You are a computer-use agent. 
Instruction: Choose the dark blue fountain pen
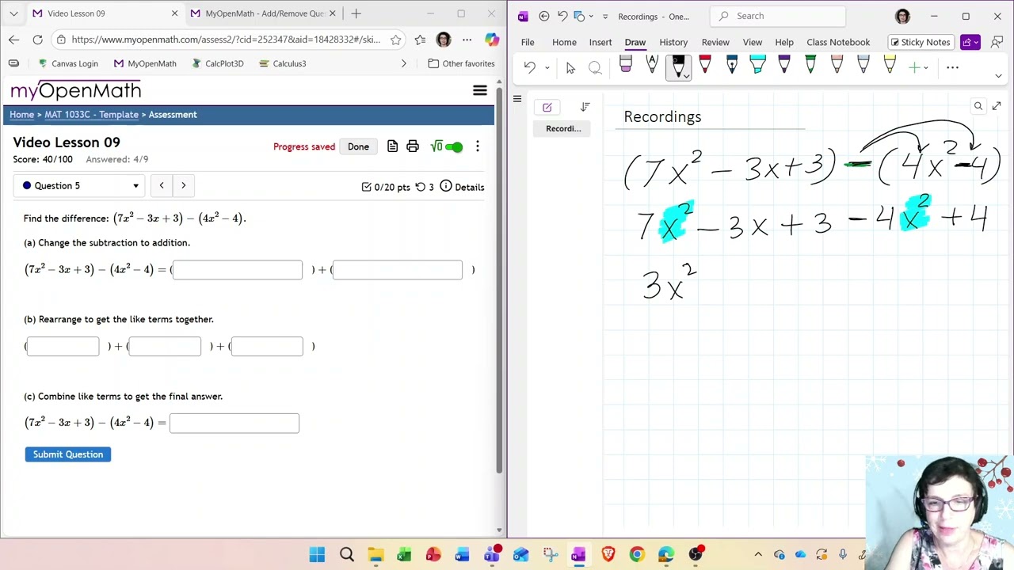click(x=731, y=66)
